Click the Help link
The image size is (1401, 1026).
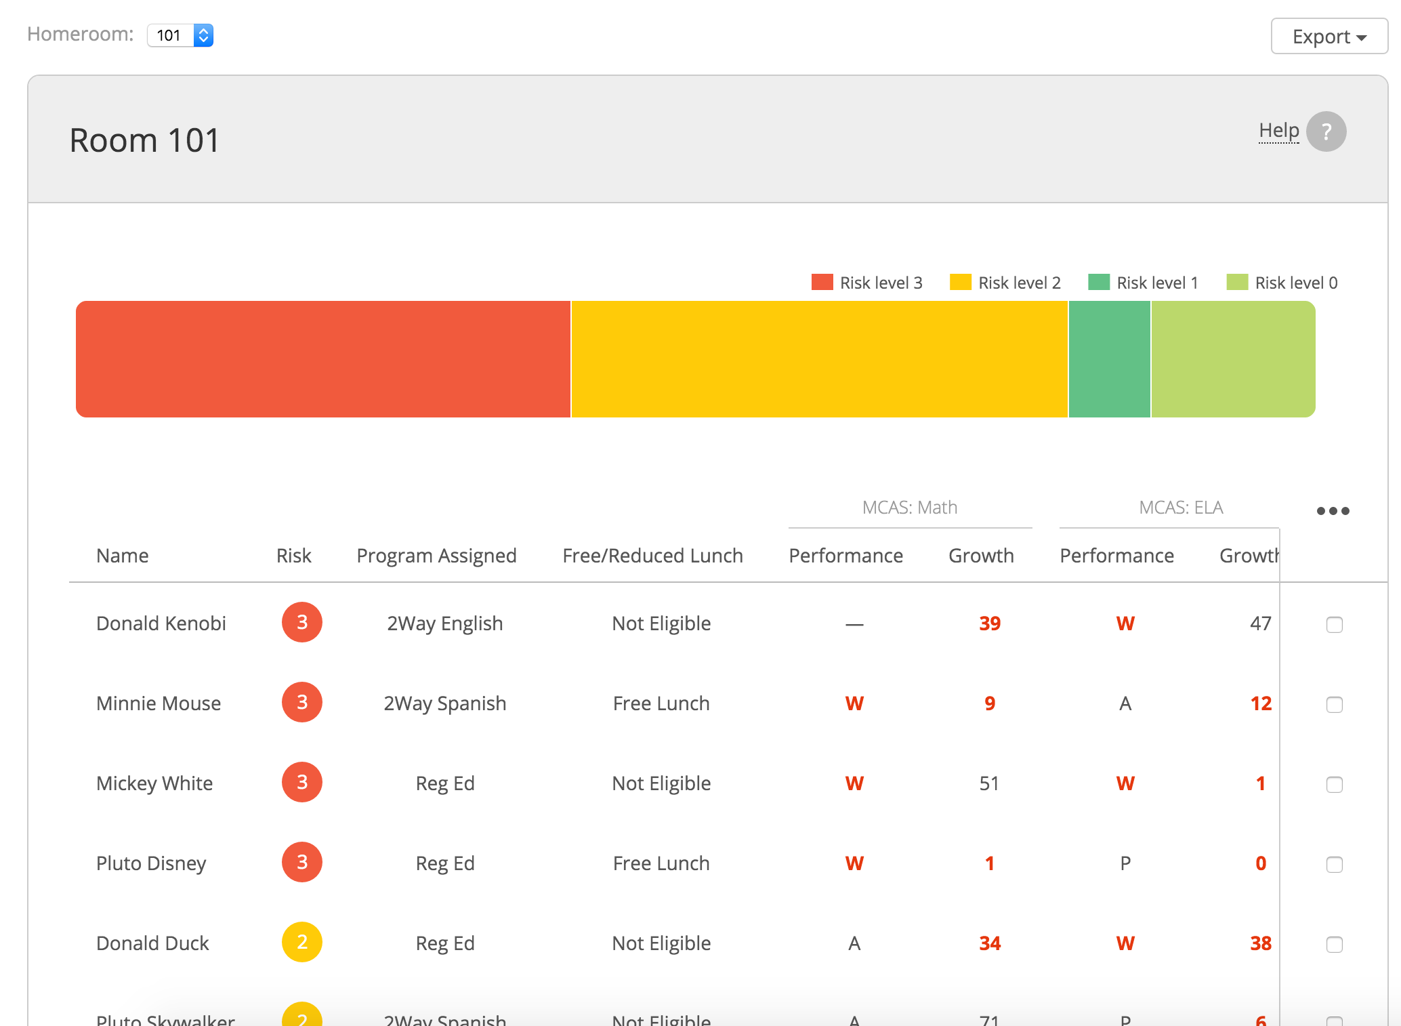pyautogui.click(x=1278, y=130)
